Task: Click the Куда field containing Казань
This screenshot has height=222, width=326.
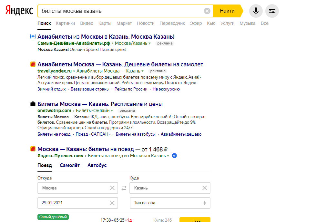Action: 170,188
